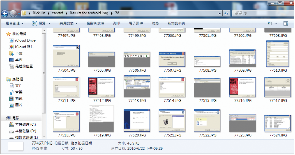Click the 電子郵件 toolbar button
295x155 pixels.
click(x=136, y=23)
